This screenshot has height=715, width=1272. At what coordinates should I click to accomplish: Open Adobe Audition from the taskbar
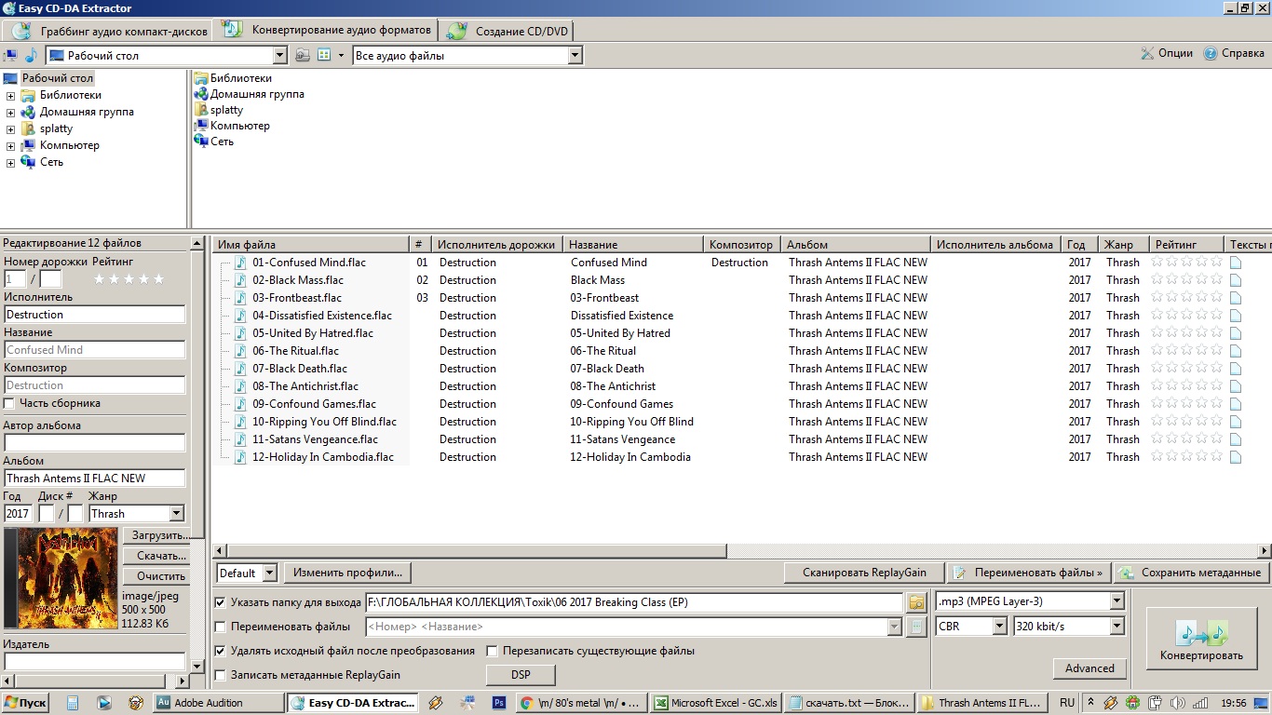(x=219, y=703)
